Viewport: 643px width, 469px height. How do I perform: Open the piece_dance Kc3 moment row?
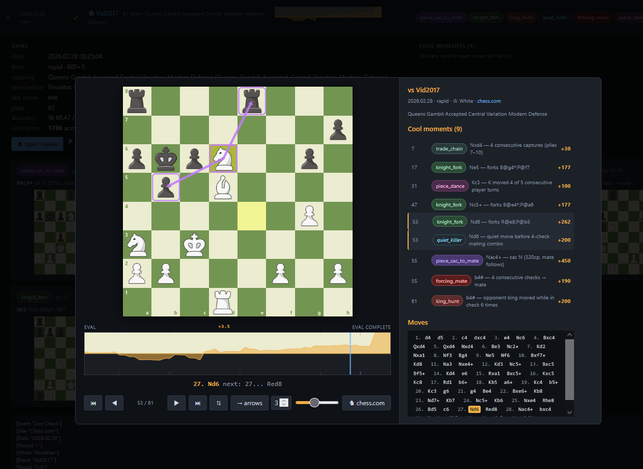click(491, 186)
